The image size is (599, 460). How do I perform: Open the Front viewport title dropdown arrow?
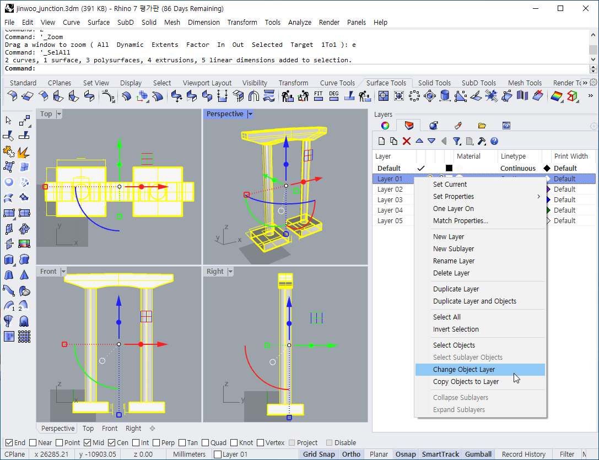click(63, 271)
